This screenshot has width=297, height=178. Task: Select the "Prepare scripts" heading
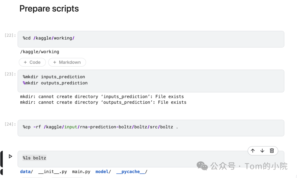49,9
